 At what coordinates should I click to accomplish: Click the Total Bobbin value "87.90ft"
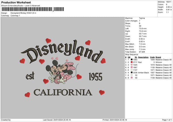pyautogui.click(x=142, y=52)
